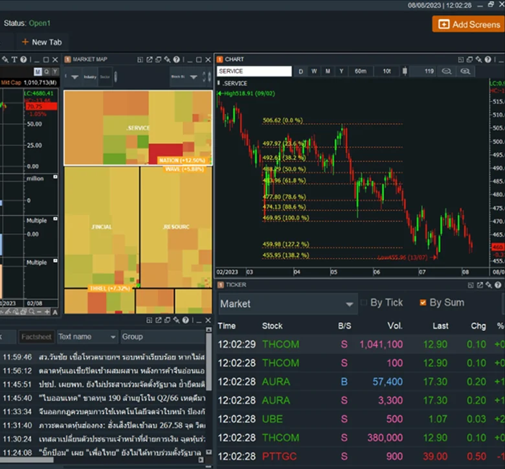
Task: Open the news headline at 11:45:40
Action: [x=103, y=398]
